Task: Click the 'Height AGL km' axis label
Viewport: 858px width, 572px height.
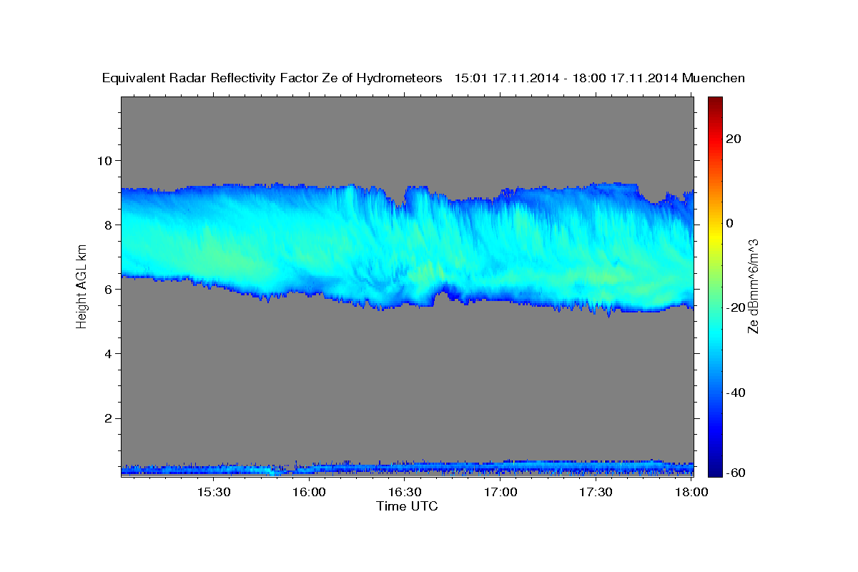Action: click(x=82, y=287)
